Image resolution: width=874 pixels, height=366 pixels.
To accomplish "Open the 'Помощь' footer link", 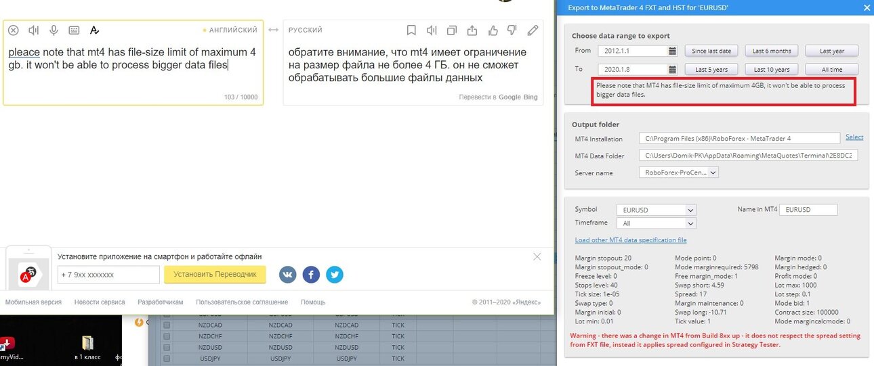I will coord(313,302).
